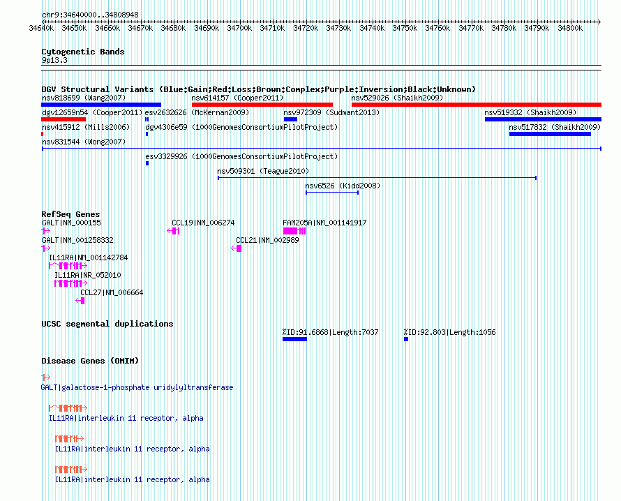The image size is (621, 501).
Task: Click the nsv818699 (Wang2007) blue gain bar
Action: (101, 105)
